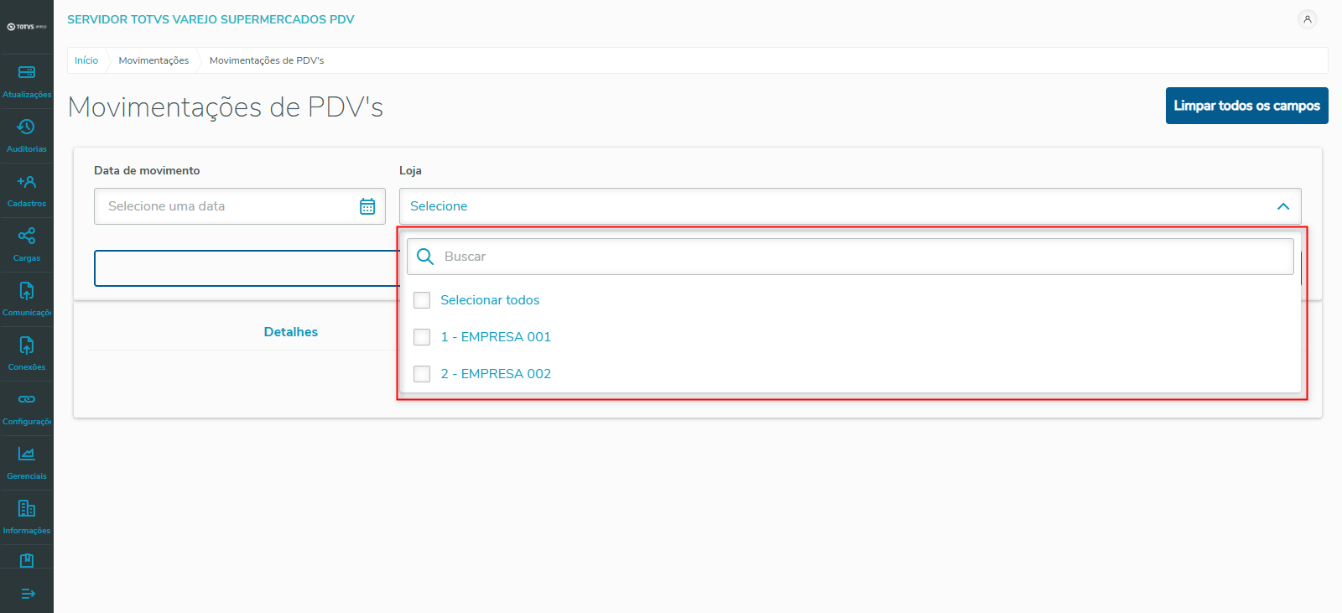Go to Movimentações breadcrumb

[153, 60]
